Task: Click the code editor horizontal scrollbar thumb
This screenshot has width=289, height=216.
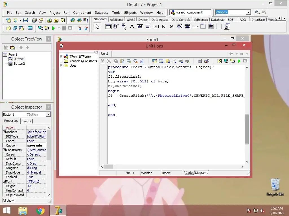Action: (x=109, y=167)
